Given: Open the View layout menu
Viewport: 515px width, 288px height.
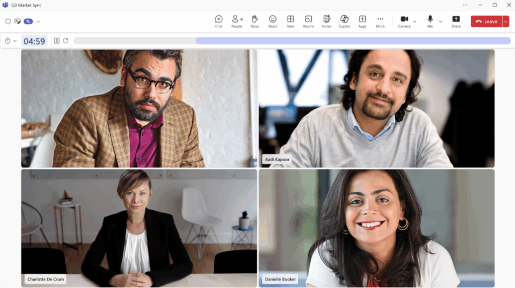Looking at the screenshot, I should (290, 21).
